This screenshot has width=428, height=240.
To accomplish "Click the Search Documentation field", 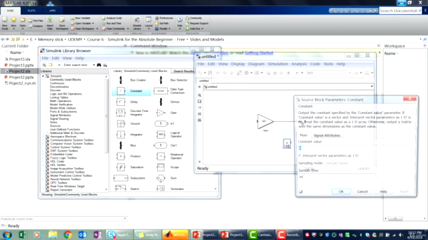I will click(x=400, y=11).
